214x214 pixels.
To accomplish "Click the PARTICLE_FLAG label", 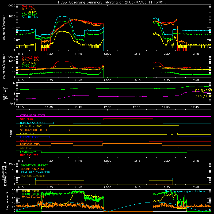I will coord(30,144).
